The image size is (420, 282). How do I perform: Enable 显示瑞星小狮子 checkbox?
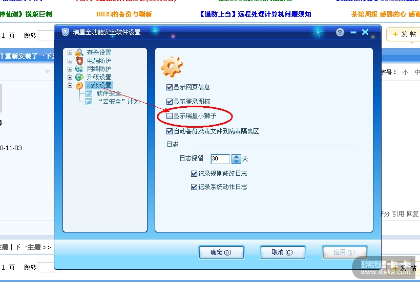[170, 116]
